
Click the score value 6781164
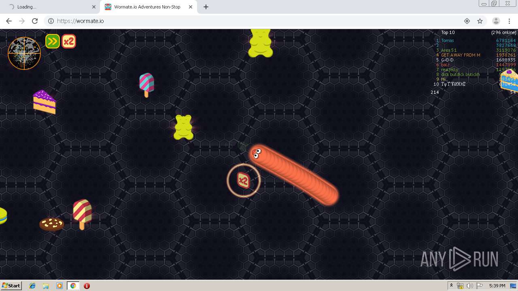click(506, 40)
